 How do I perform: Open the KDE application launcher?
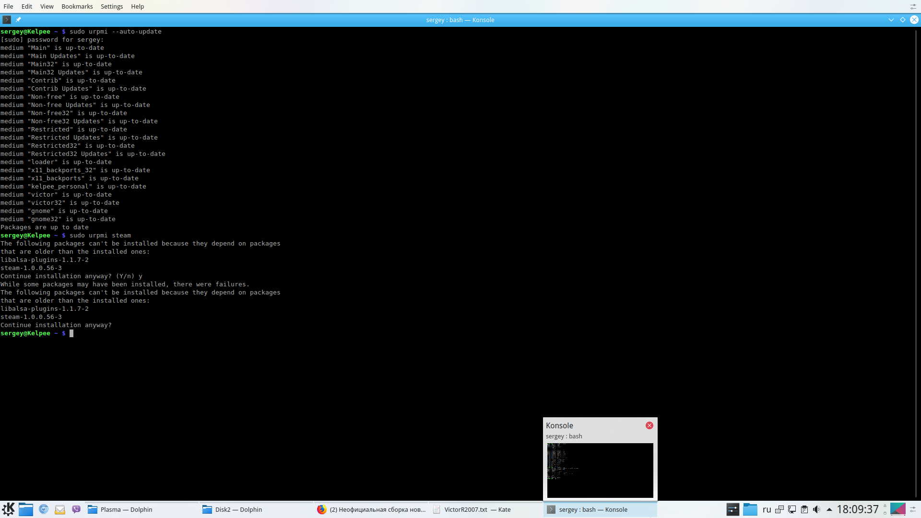coord(8,509)
